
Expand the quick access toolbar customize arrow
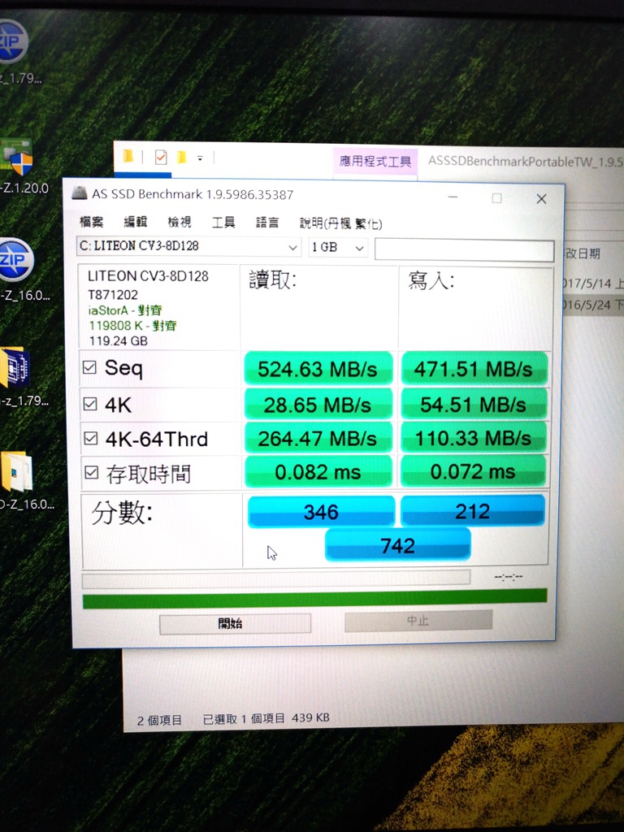200,158
